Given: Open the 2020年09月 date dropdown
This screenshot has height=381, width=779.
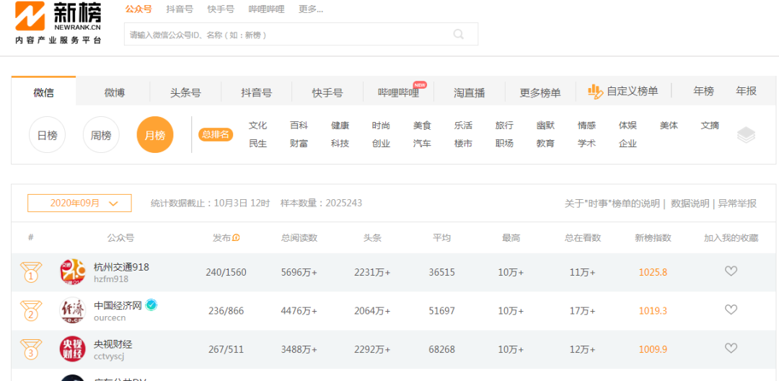Looking at the screenshot, I should coord(79,203).
